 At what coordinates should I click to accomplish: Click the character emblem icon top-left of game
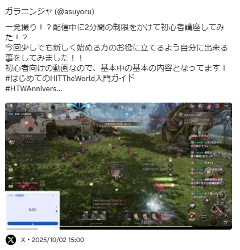click(11, 107)
